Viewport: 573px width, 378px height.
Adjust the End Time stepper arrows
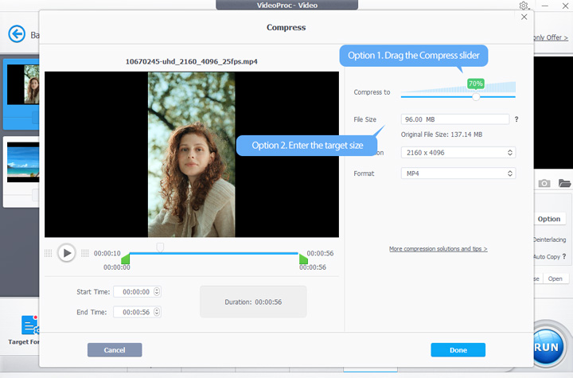pos(157,312)
